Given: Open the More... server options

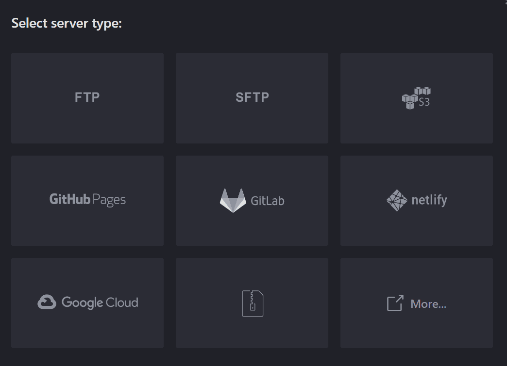Looking at the screenshot, I should click(x=417, y=303).
